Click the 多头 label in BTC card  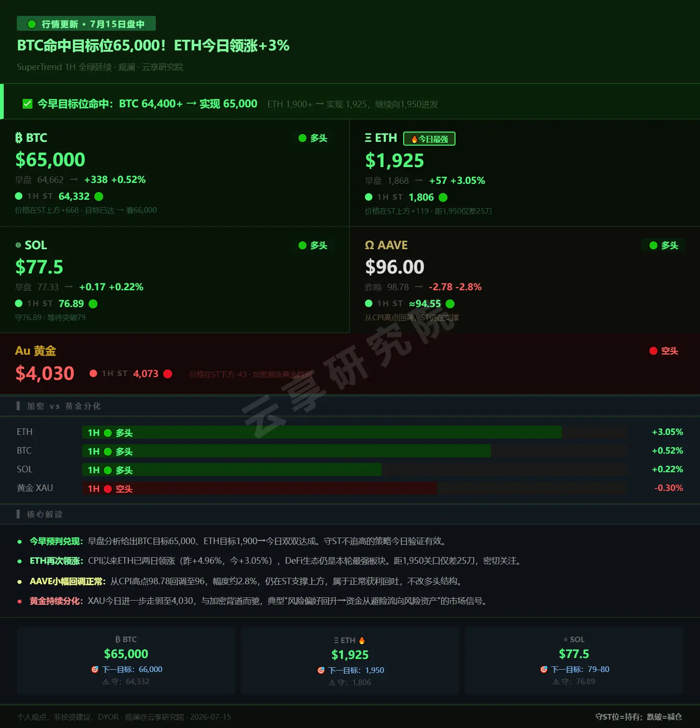point(319,138)
